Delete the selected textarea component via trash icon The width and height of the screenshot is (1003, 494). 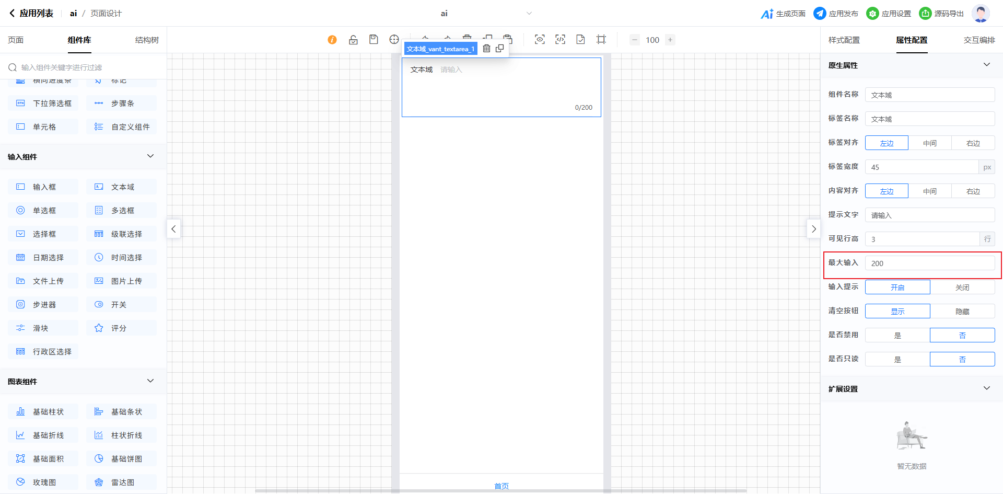pos(486,49)
